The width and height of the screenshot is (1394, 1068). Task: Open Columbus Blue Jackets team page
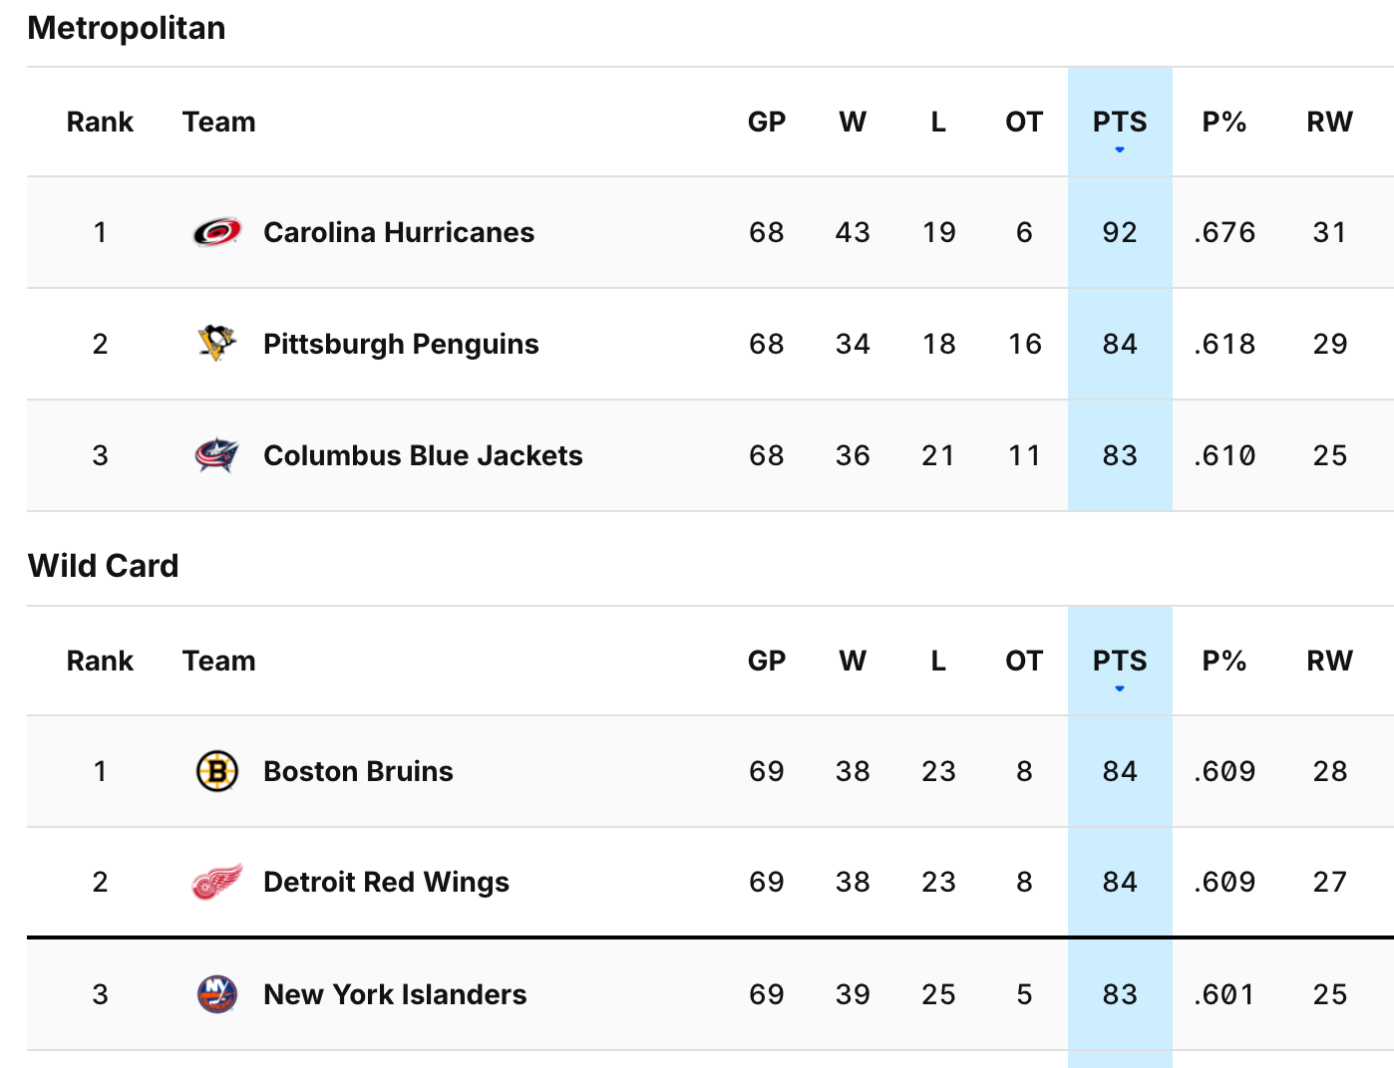coord(423,455)
